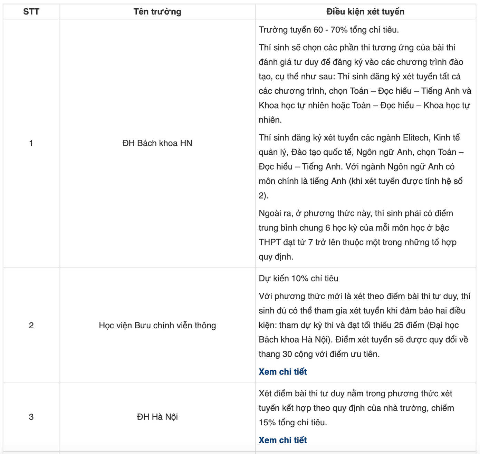Click the text "15% tổng chỉ tiêu" in ĐH Hà Nội row

coord(292,423)
